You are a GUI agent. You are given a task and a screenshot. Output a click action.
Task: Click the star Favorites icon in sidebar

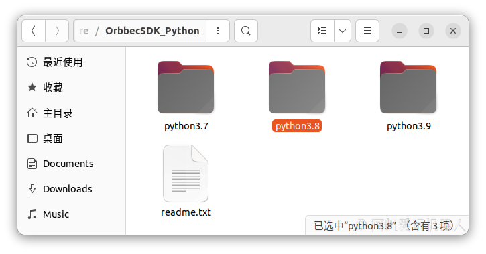tap(32, 88)
